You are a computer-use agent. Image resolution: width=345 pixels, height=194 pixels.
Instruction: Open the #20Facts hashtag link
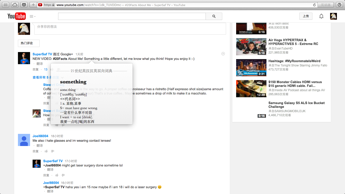(60, 59)
